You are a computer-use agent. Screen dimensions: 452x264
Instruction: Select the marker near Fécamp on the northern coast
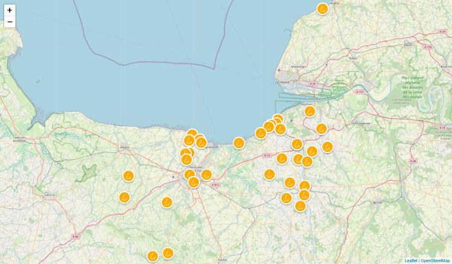(x=322, y=9)
